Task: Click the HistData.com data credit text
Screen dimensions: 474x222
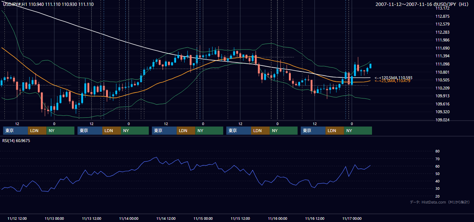Action: (440, 202)
